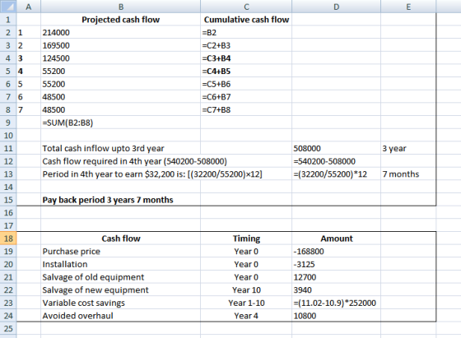Select the '7 months' cell
461x338 pixels.
pyautogui.click(x=408, y=174)
